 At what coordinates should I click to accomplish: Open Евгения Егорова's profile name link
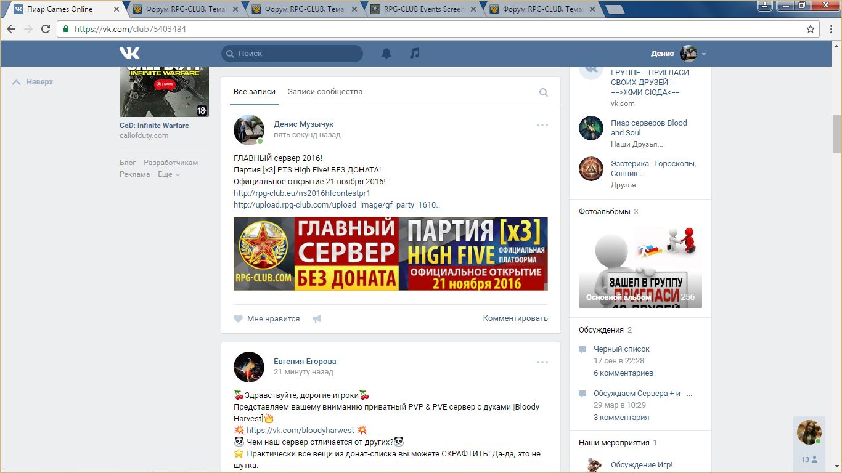coord(305,362)
